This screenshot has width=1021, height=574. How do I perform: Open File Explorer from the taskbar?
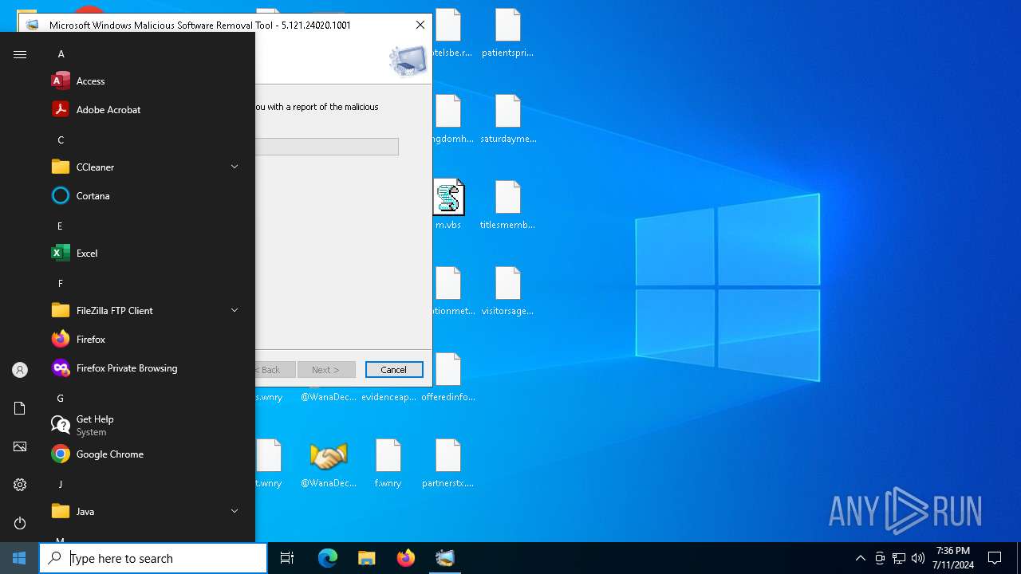pos(367,558)
